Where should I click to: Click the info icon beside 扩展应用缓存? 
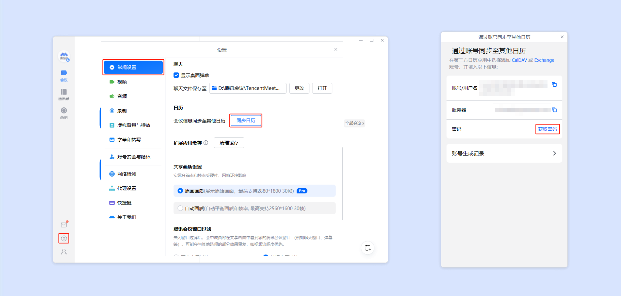point(206,143)
